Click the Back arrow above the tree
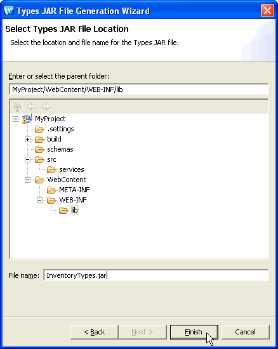Image resolution: width=278 pixels, height=349 pixels. 32,107
